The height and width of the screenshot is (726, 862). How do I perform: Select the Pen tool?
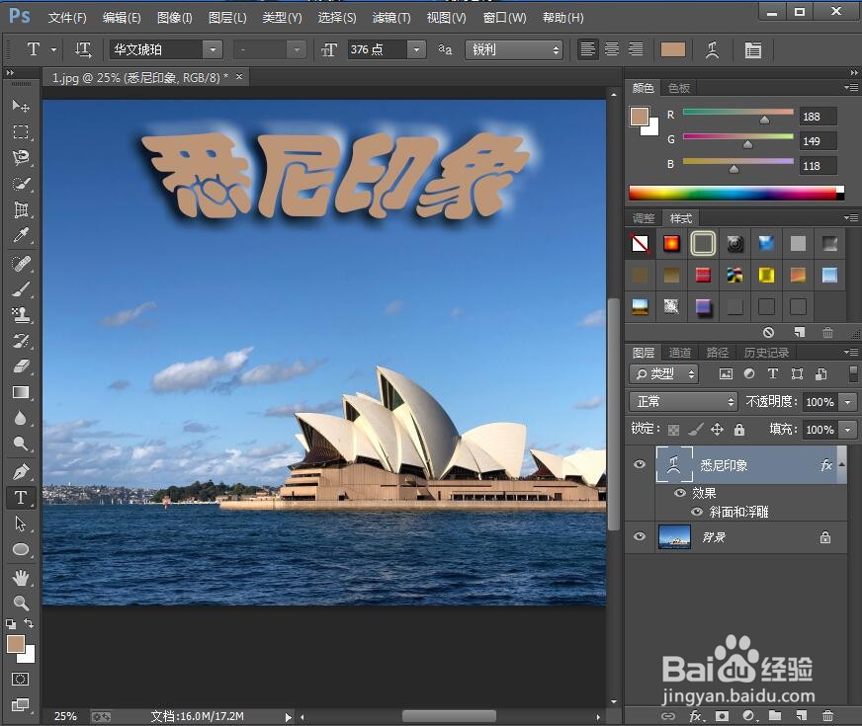(20, 471)
